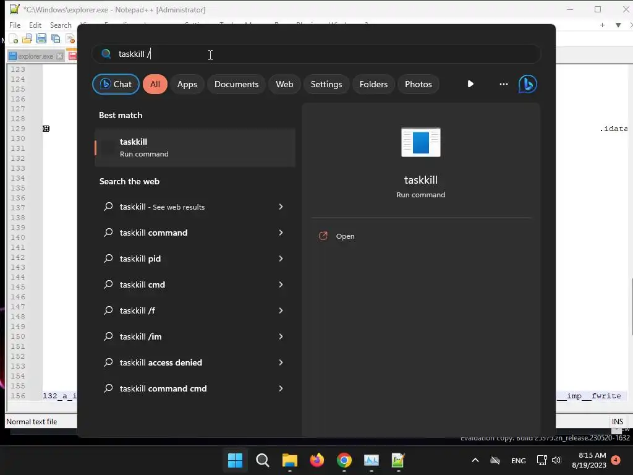Open the Search menu in Notepad++
Image resolution: width=633 pixels, height=475 pixels.
point(61,25)
